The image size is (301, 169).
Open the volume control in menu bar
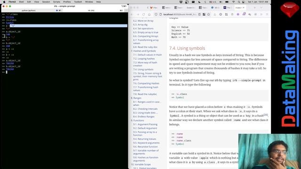pos(221,2)
